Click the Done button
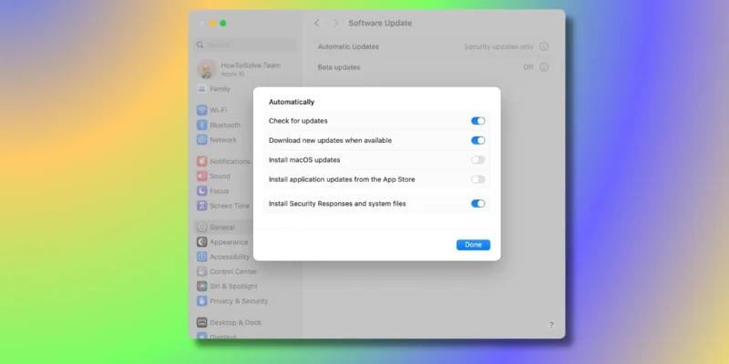 pos(473,245)
